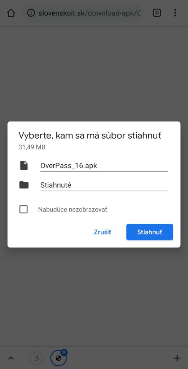188x369 pixels.
Task: Switch to the dollar sign tab
Action: pos(36,358)
